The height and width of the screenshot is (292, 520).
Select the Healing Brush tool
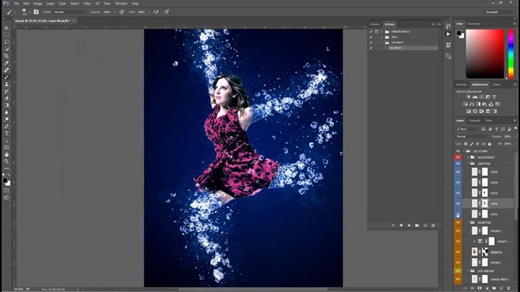click(x=6, y=70)
